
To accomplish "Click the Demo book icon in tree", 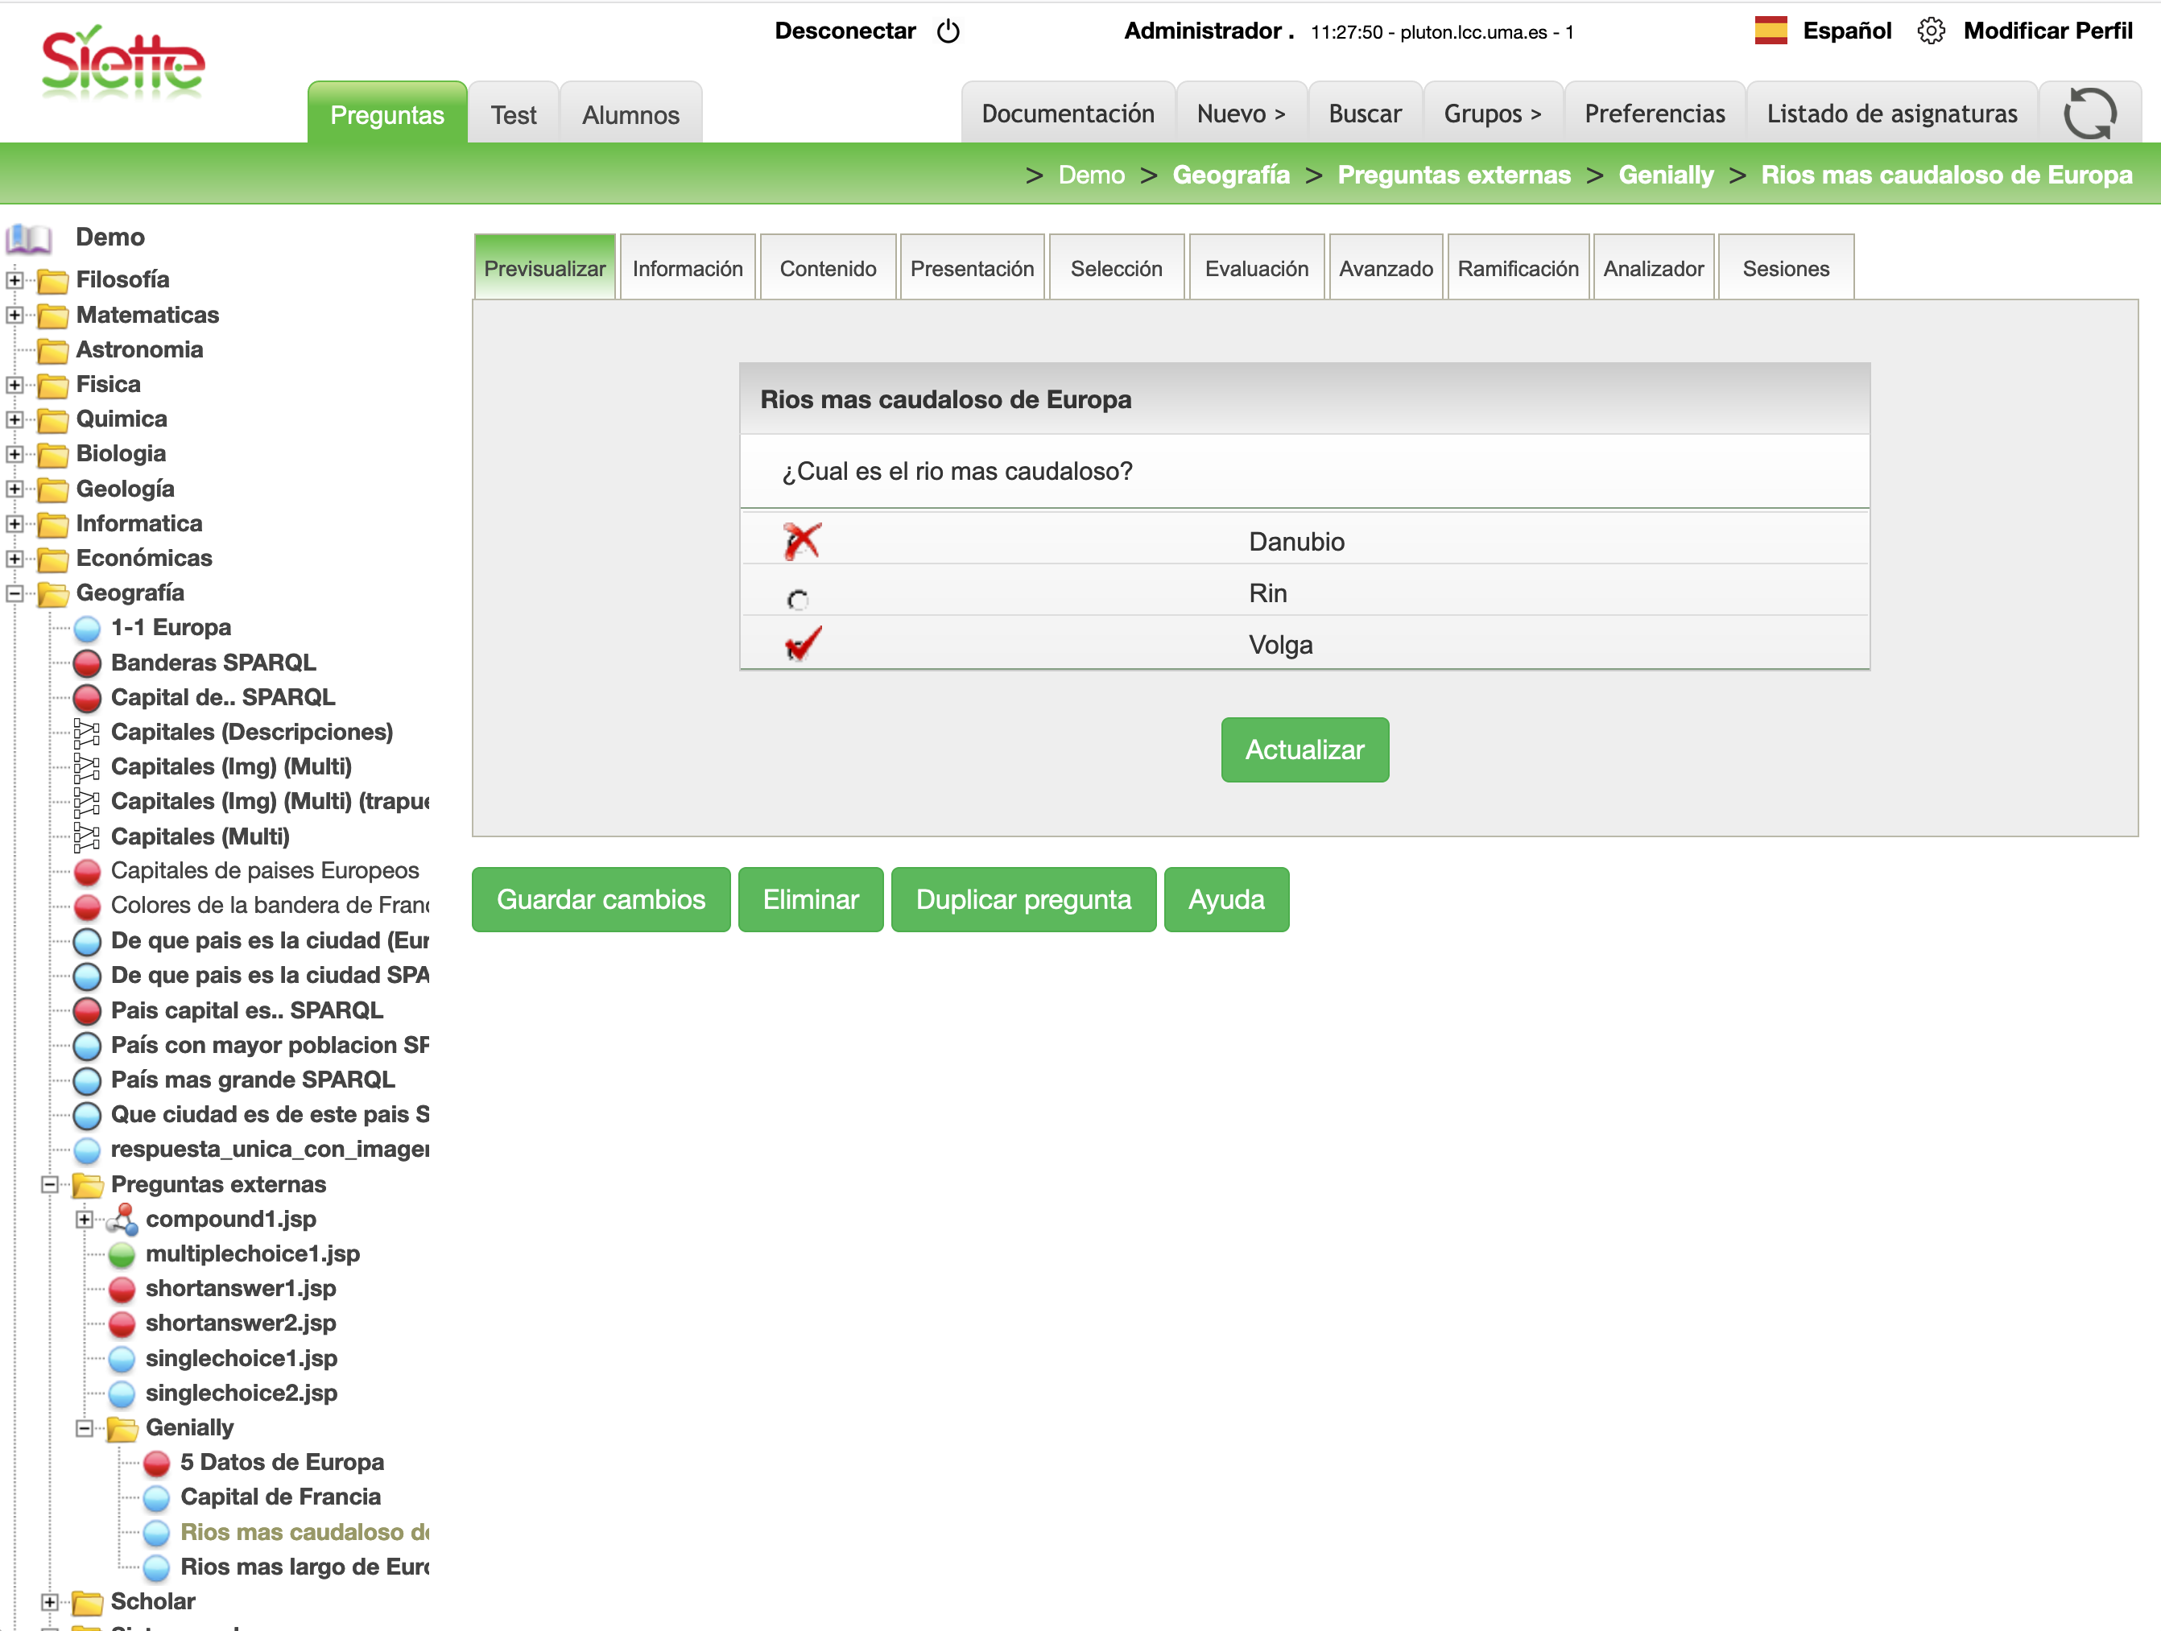I will coord(29,237).
